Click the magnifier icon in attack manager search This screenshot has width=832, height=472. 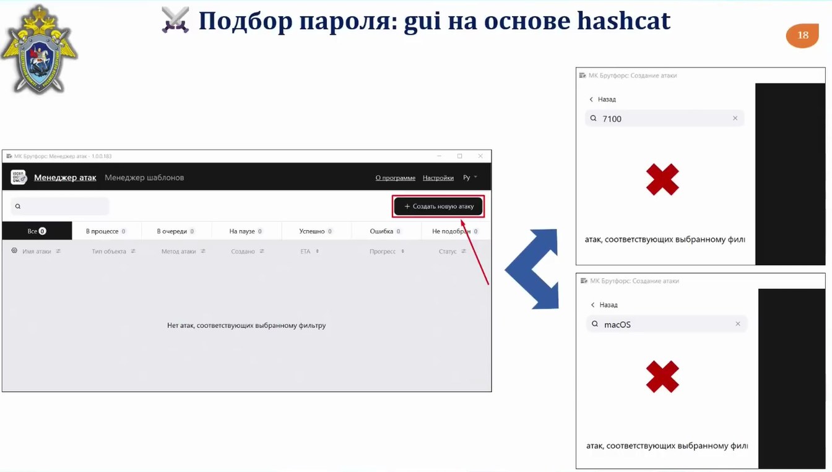18,206
